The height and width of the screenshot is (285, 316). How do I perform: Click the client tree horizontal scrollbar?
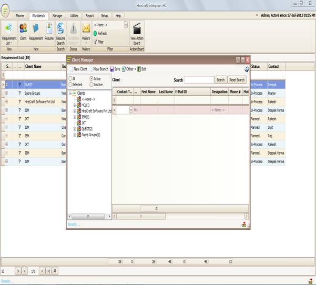pos(88,217)
